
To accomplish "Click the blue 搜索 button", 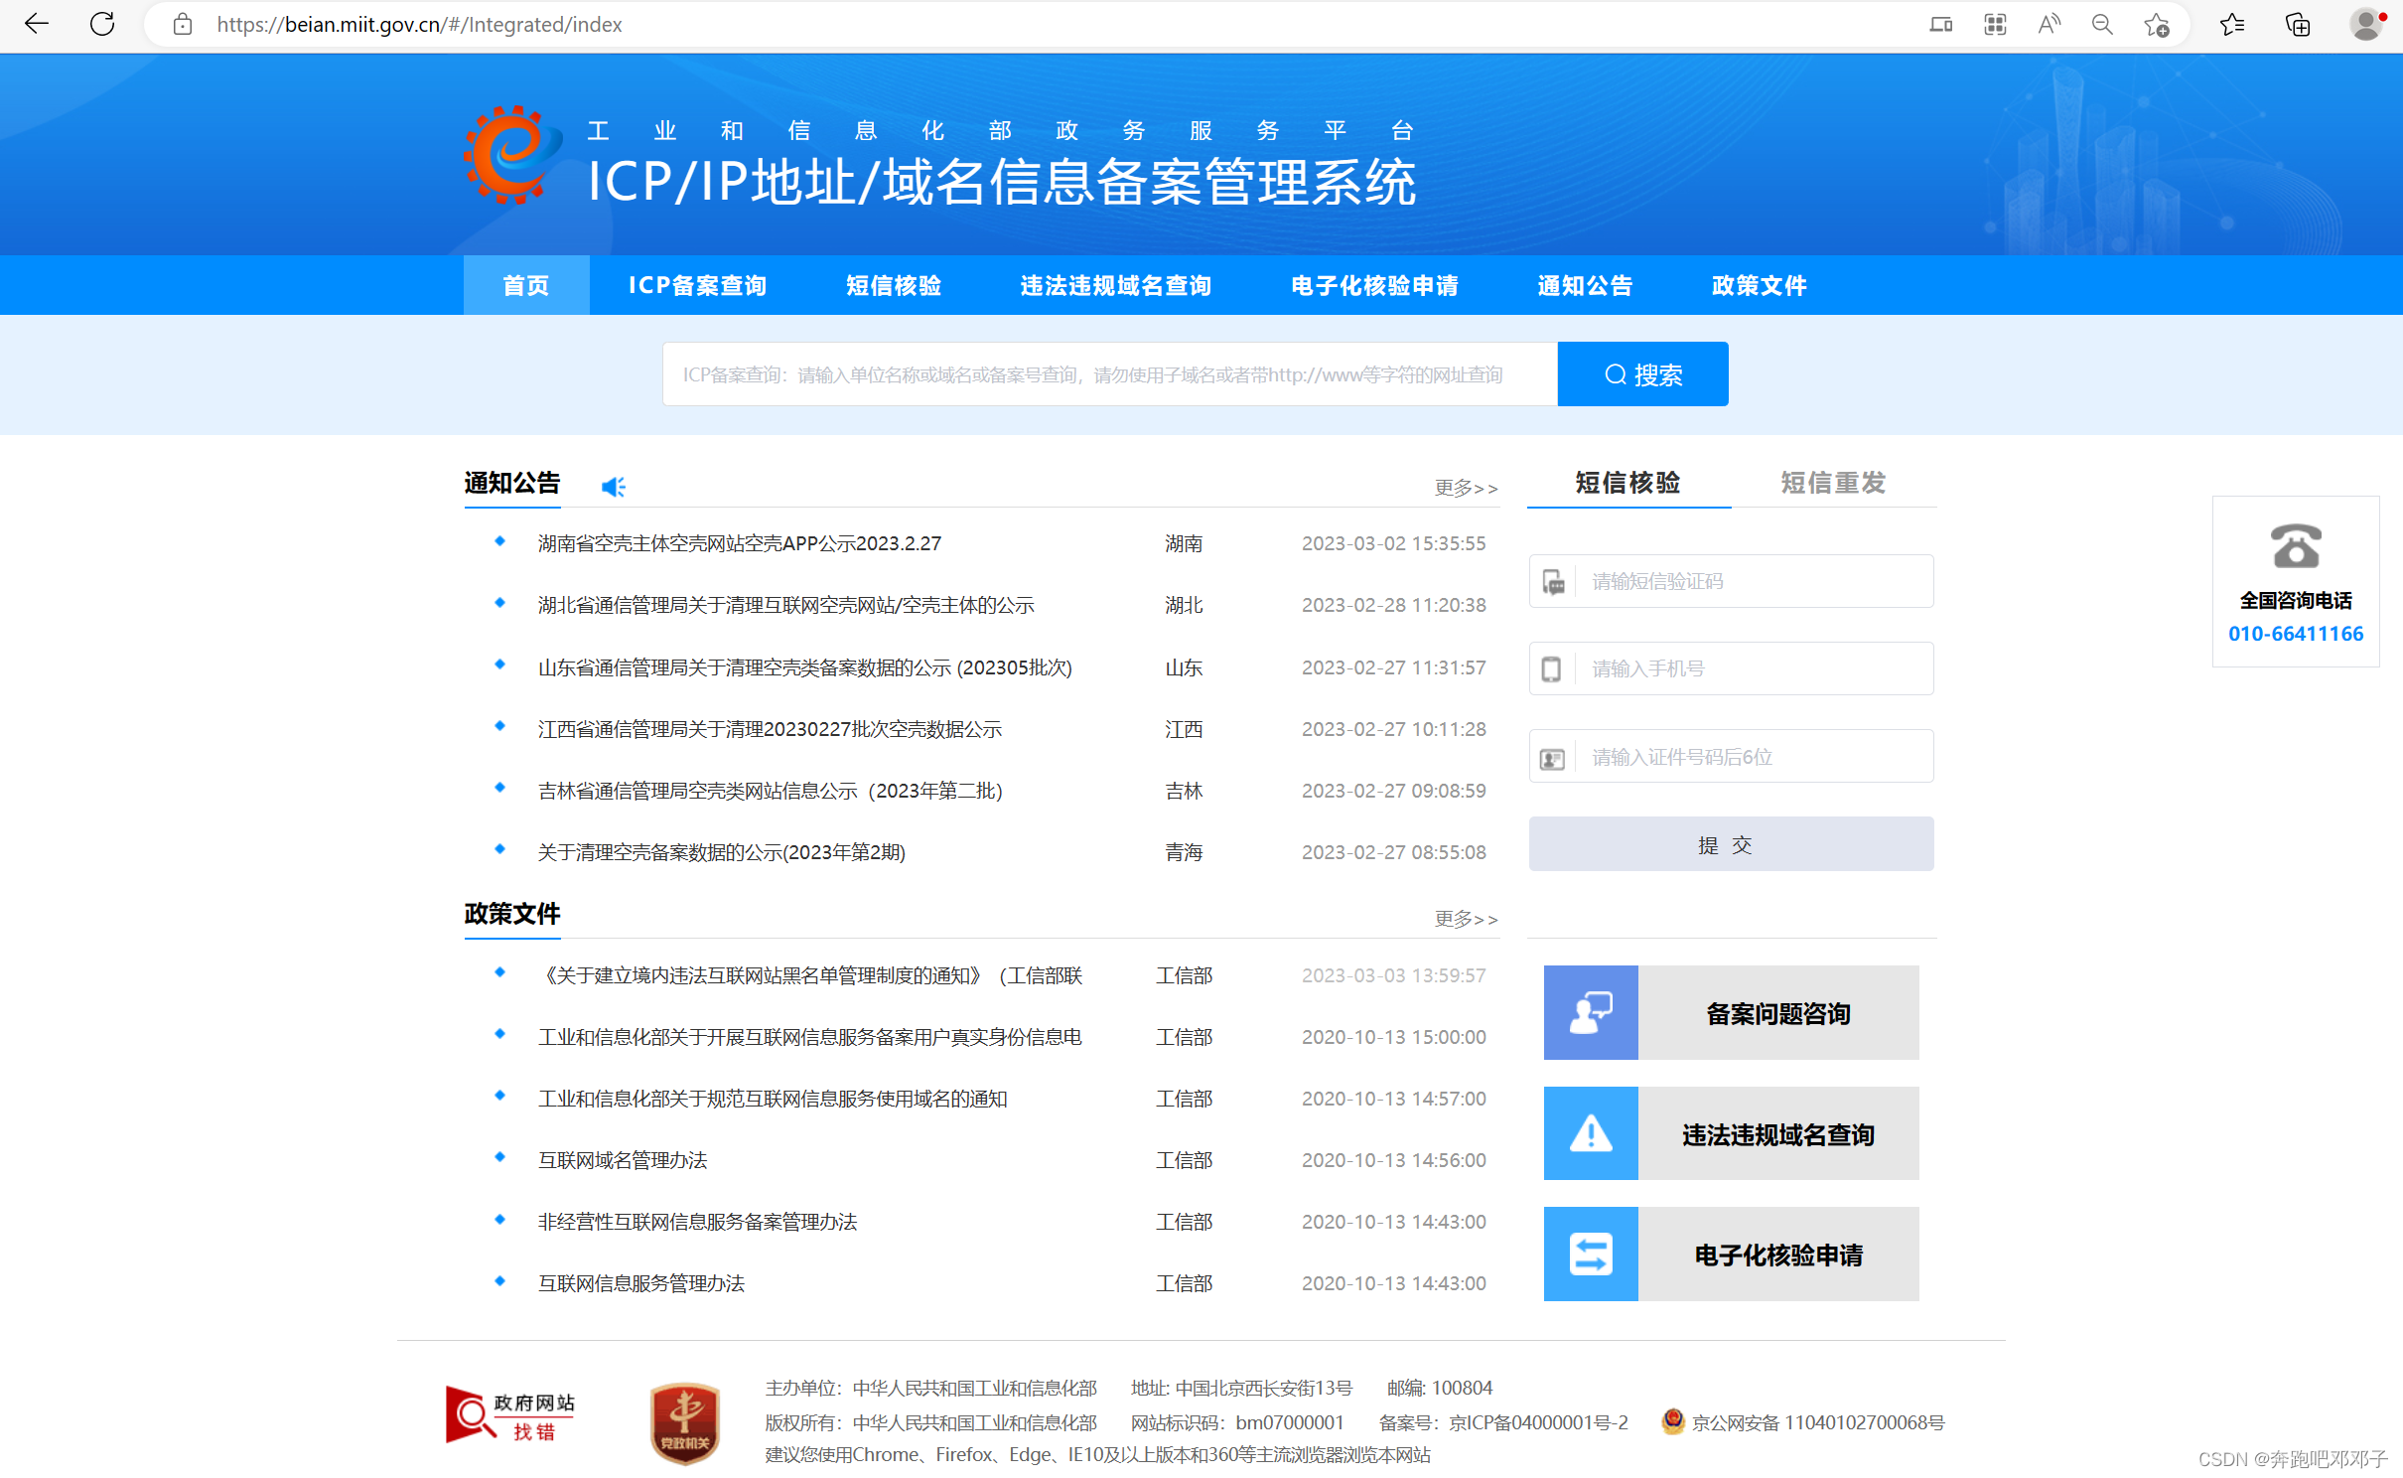I will [x=1643, y=374].
